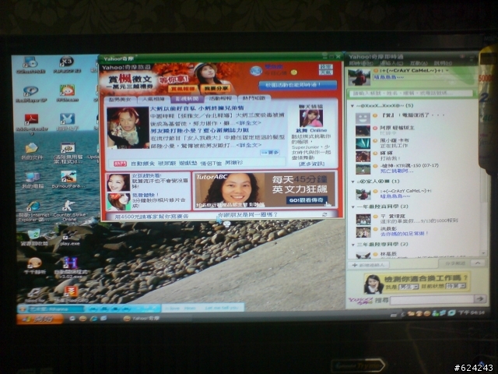Screen dimensions: 498x374
Task: Open 互動 menu in Yahoo Messenger
Action: pos(419,63)
